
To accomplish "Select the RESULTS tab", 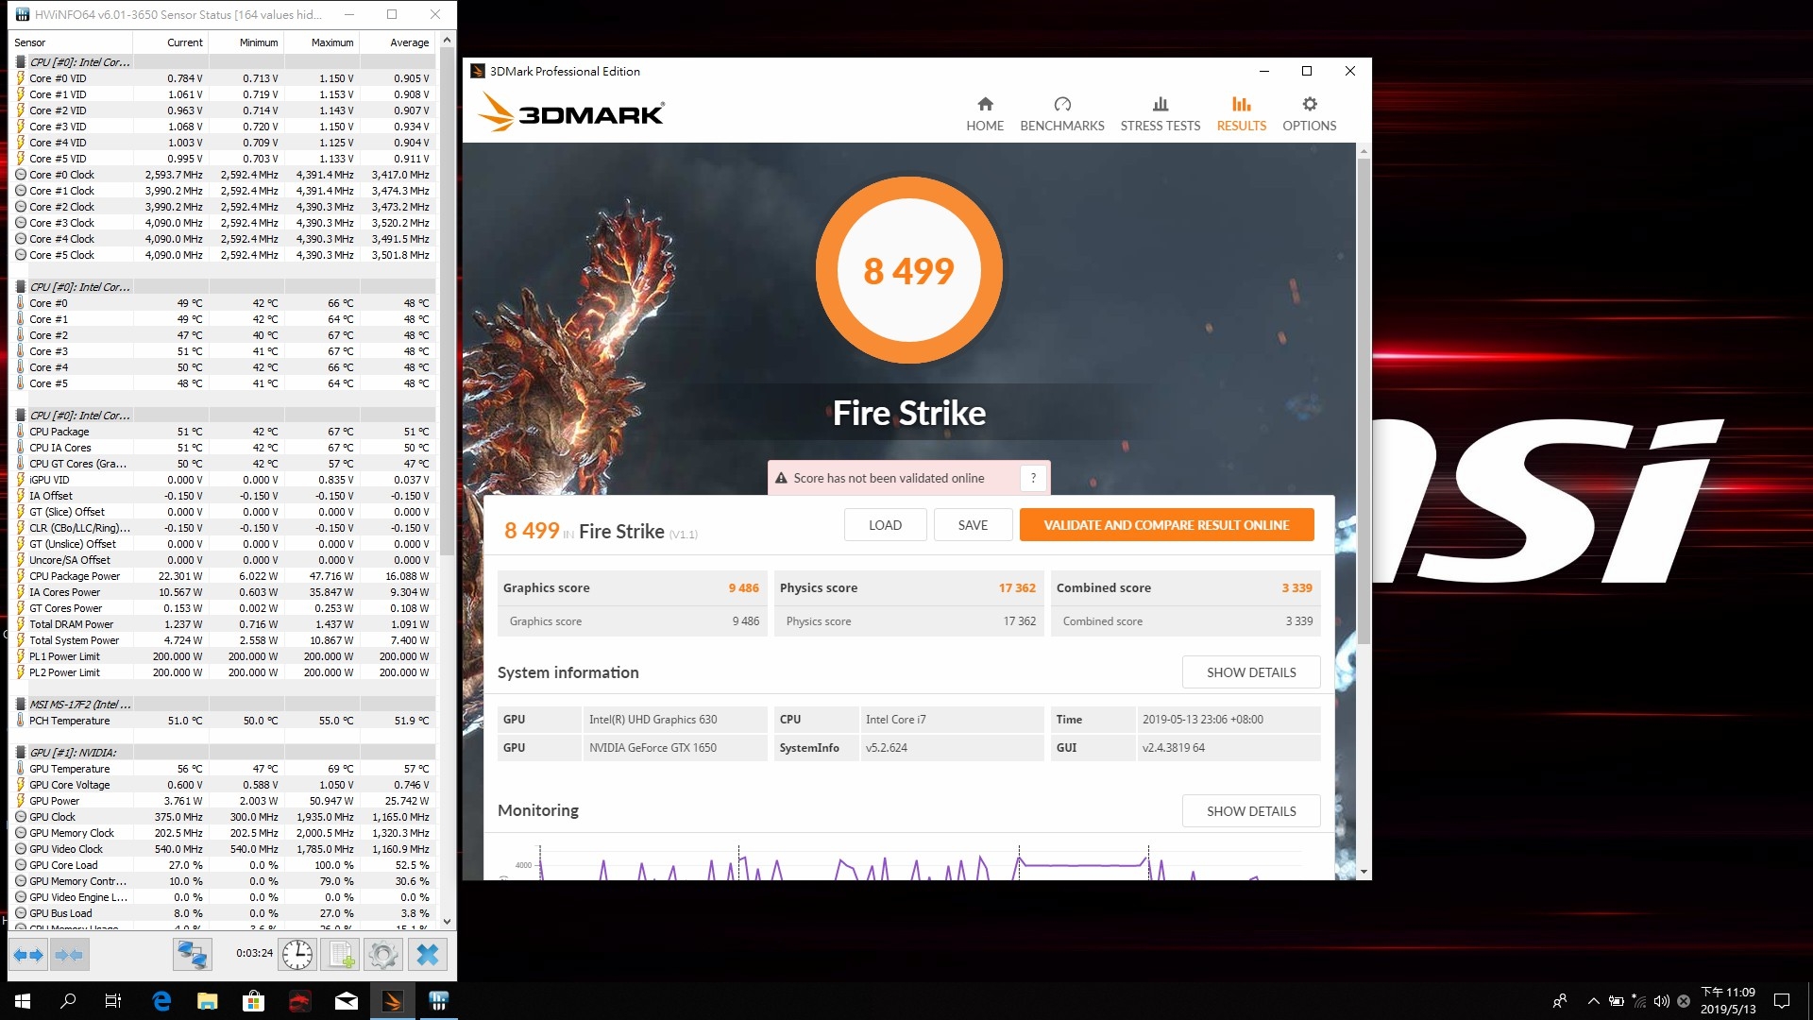I will (x=1242, y=114).
